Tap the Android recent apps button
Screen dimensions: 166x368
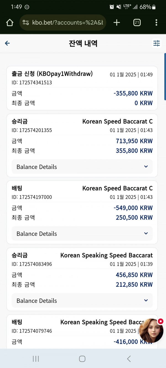[36, 359]
